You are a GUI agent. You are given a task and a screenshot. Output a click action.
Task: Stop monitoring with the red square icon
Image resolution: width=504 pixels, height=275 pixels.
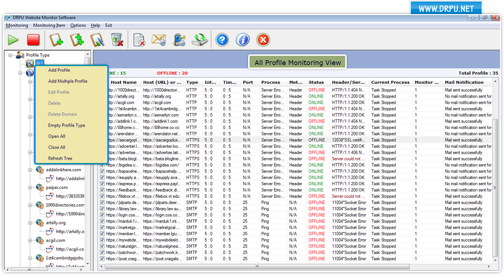point(33,40)
